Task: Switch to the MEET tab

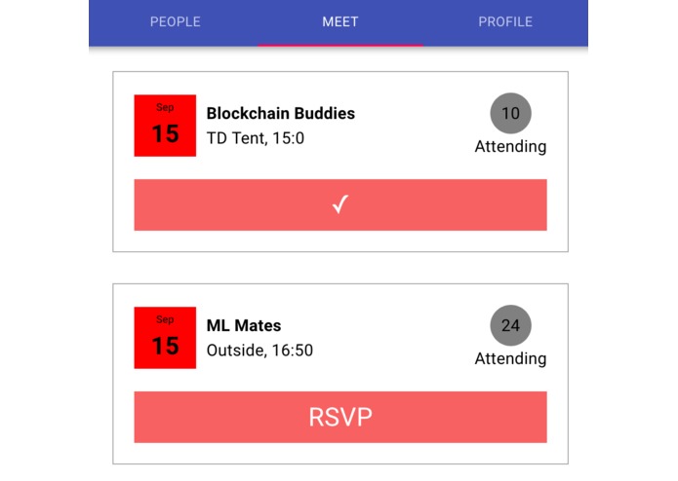Action: tap(340, 22)
